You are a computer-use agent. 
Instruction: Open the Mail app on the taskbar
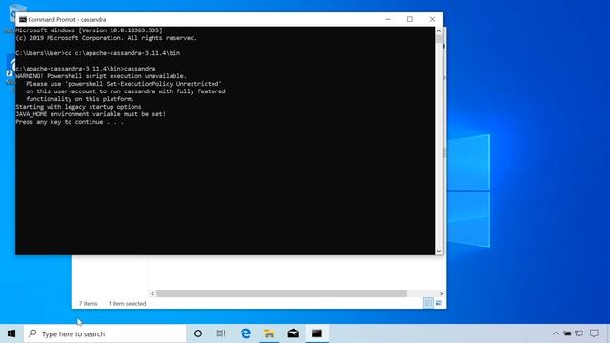[293, 333]
